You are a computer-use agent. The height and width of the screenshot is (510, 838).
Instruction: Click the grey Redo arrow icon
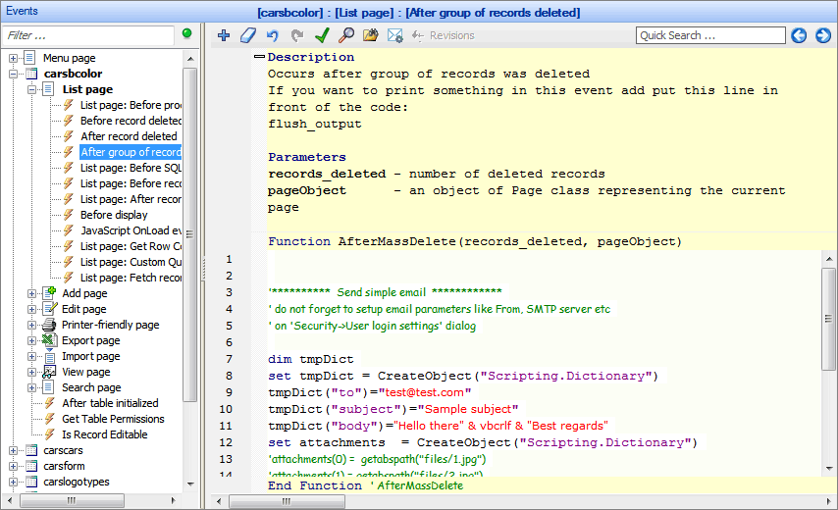click(x=297, y=35)
